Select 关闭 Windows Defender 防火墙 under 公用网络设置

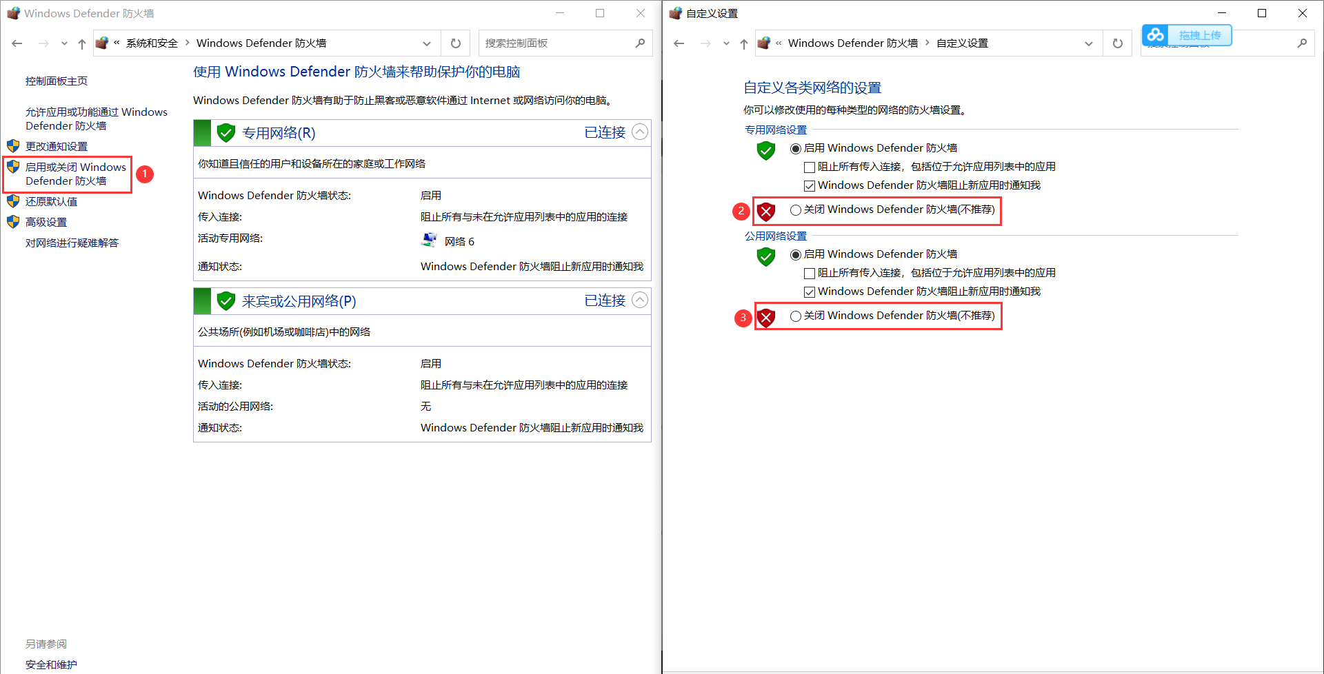(x=796, y=316)
